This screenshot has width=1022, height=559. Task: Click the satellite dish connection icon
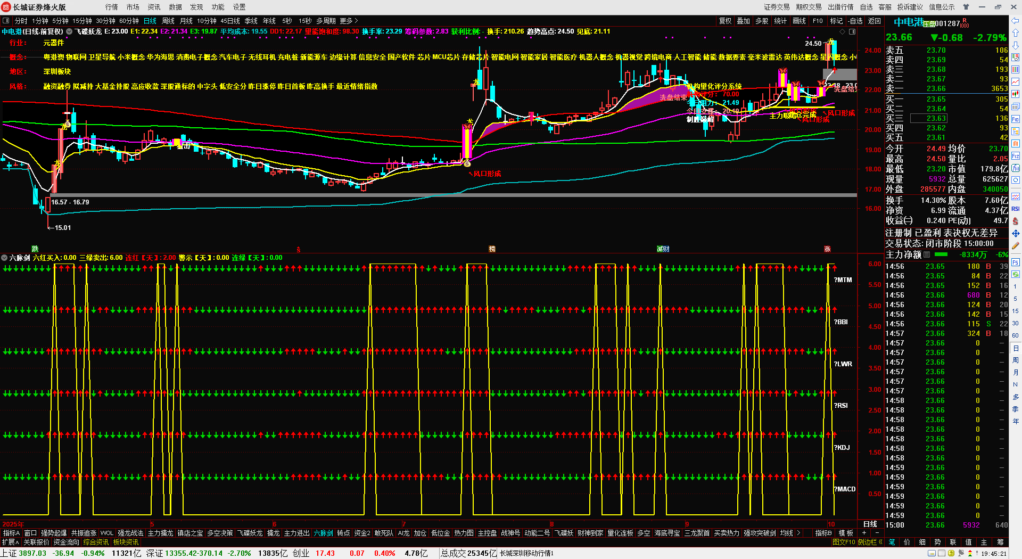961,554
